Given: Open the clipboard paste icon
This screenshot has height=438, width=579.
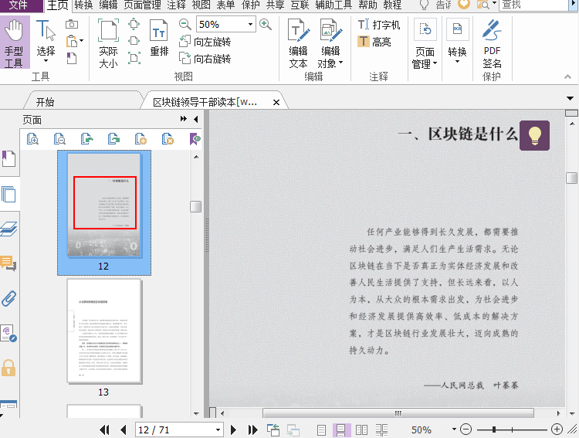Looking at the screenshot, I should [72, 41].
